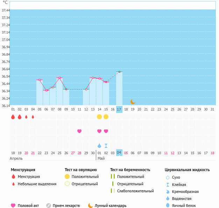The image size is (219, 208).
Task: Select highlighted cycle day 17 on the axis
Action: (x=119, y=109)
